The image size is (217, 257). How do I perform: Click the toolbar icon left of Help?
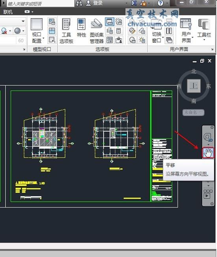[143, 3]
